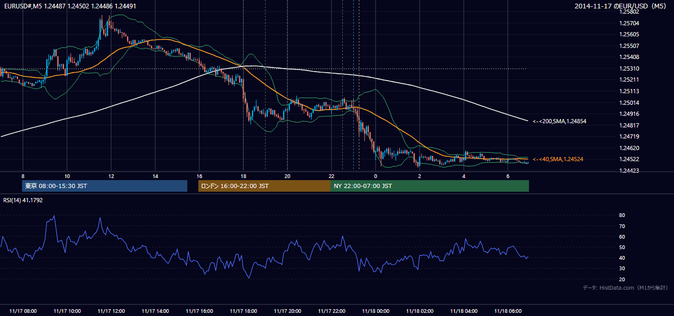This screenshot has width=674, height=316.
Task: Click hour label 0 under the price chart
Action: (x=375, y=176)
